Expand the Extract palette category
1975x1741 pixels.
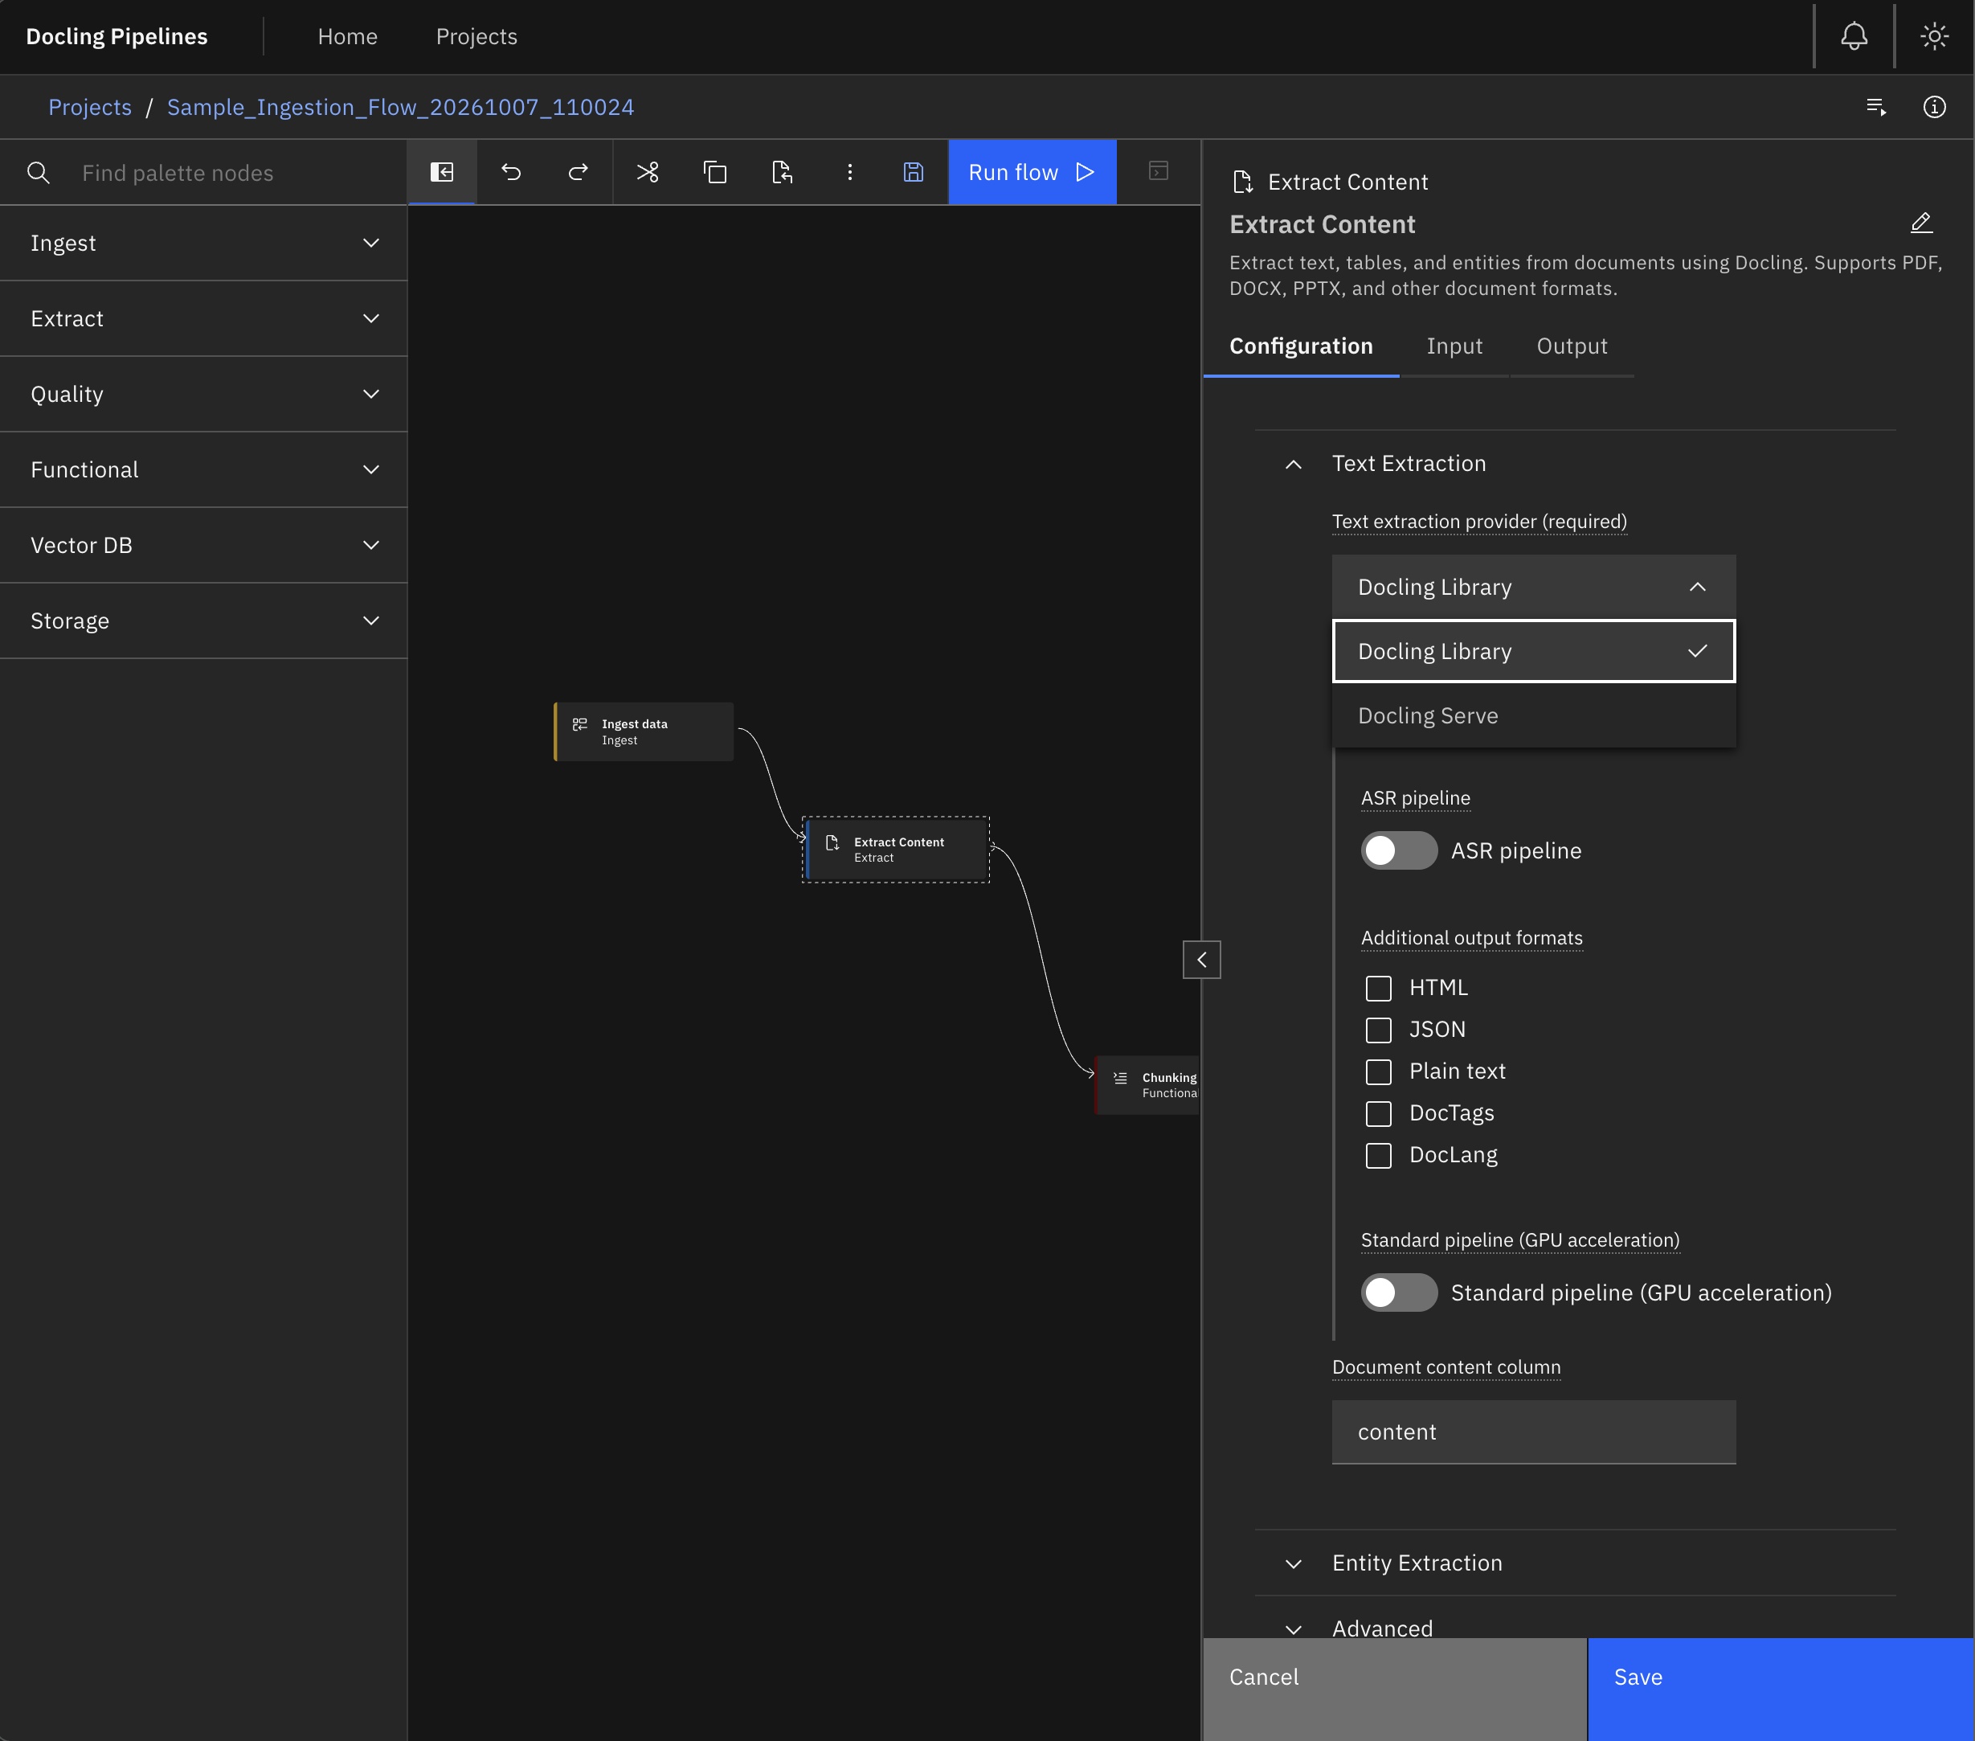tap(203, 318)
